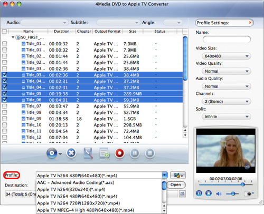Image resolution: width=264 pixels, height=214 pixels.
Task: Open the Video Quality dropdown
Action: point(227,71)
